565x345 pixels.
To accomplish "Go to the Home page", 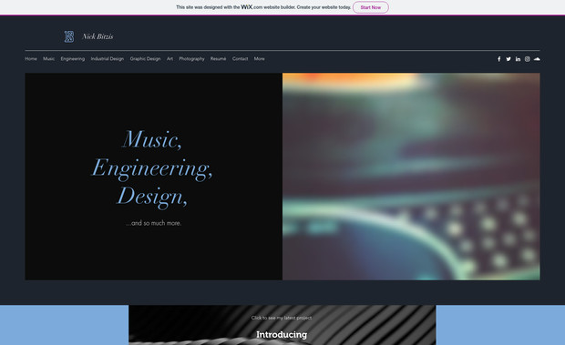I will pyautogui.click(x=31, y=58).
